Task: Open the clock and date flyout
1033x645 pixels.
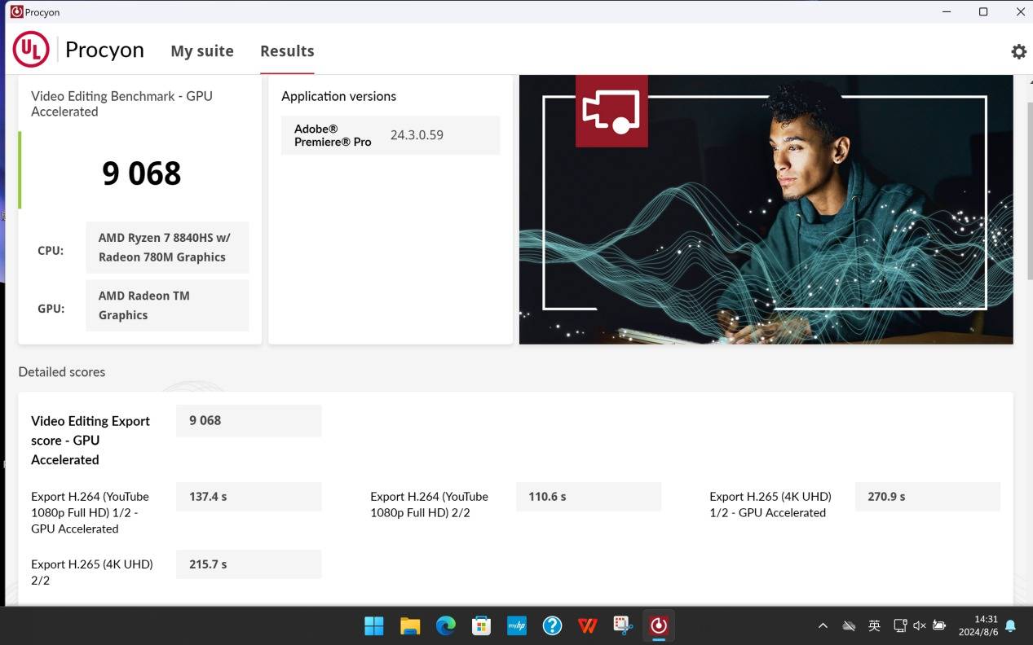Action: point(979,625)
